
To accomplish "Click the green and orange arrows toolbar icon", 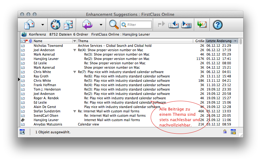I will tap(202, 24).
